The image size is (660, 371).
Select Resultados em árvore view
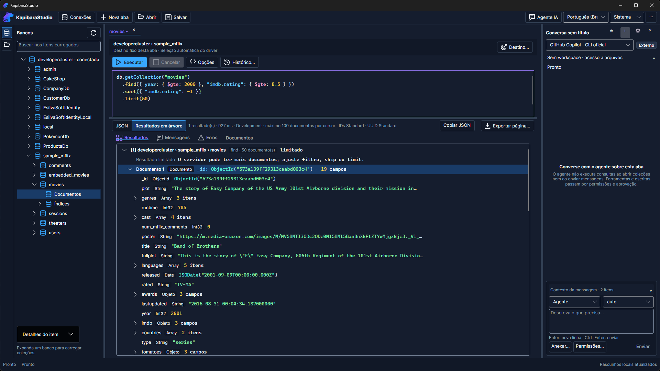point(159,126)
